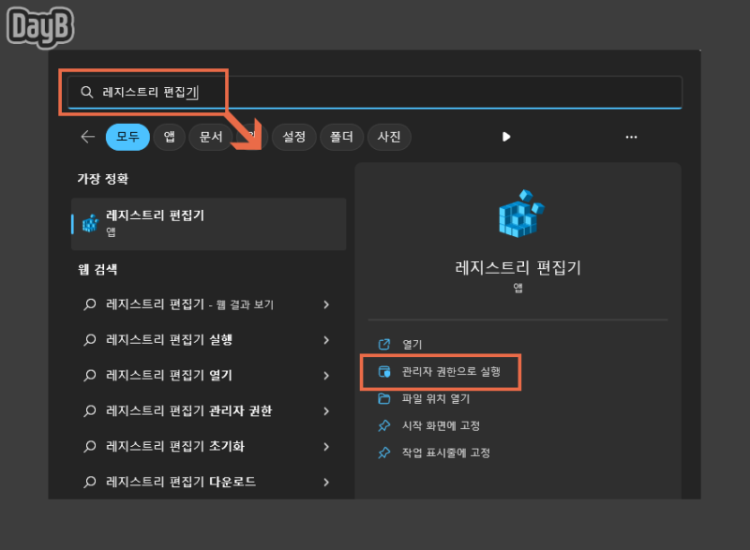Select the 폴더 filter tab
Image resolution: width=750 pixels, height=550 pixels.
tap(341, 137)
